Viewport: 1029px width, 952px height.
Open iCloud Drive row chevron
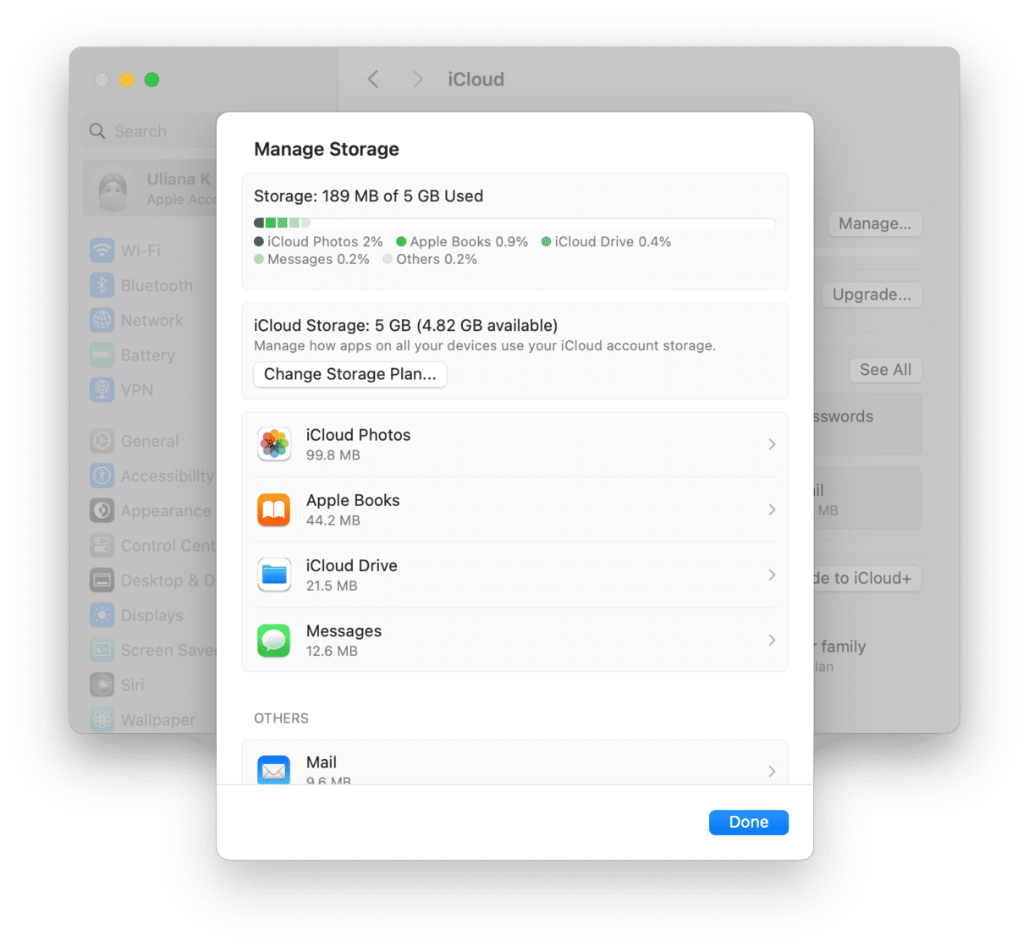point(772,575)
